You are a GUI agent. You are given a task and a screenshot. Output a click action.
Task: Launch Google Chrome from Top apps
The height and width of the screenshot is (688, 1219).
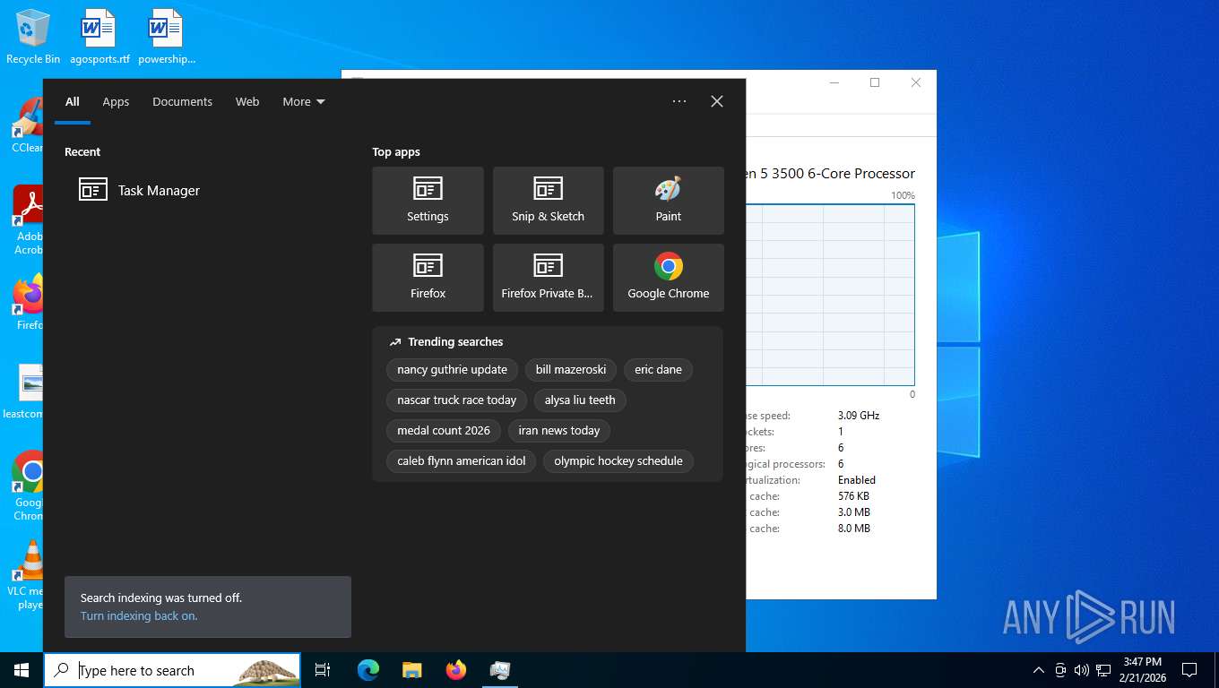coord(668,278)
